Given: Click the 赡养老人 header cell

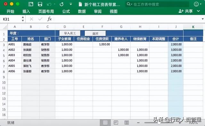Looking at the screenshot, I should click(x=121, y=39).
